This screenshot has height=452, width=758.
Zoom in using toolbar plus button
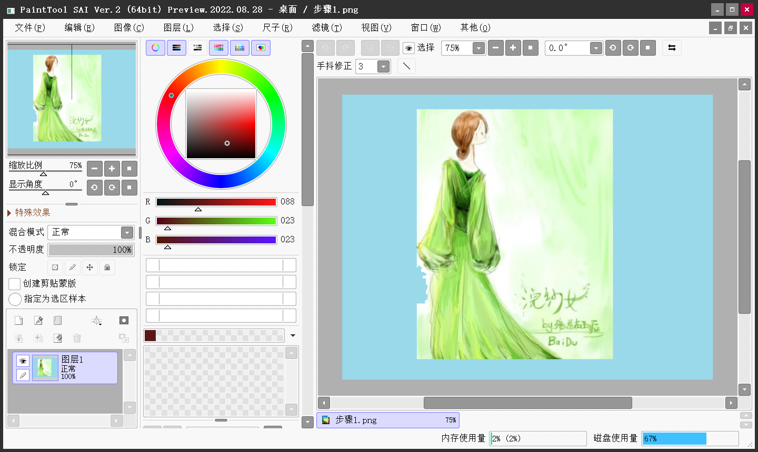point(513,48)
